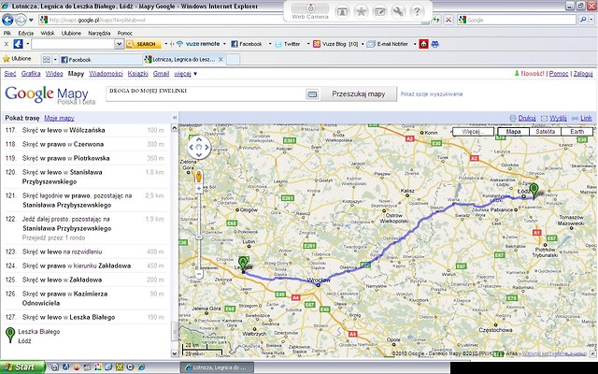Click the yellow SEARCH button
Image resolution: width=598 pixels, height=374 pixels.
click(143, 44)
